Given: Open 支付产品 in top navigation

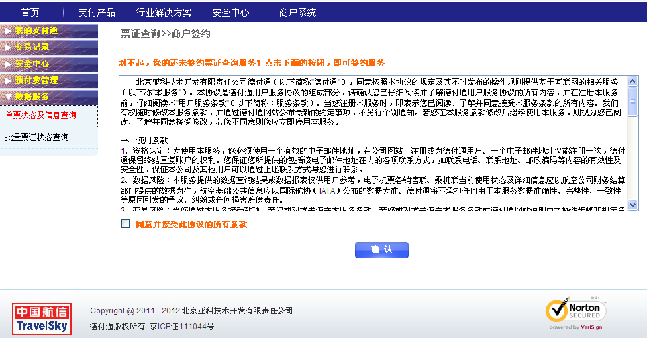Looking at the screenshot, I should pos(96,12).
